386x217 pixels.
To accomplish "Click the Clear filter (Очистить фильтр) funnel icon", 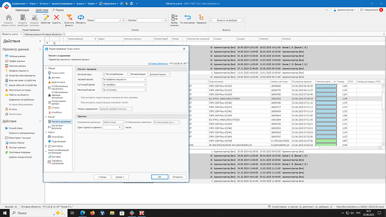I will pos(69,17).
